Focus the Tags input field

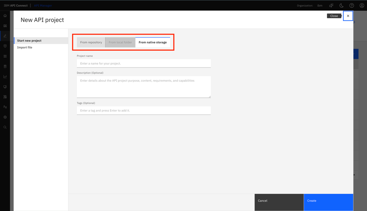coord(144,111)
